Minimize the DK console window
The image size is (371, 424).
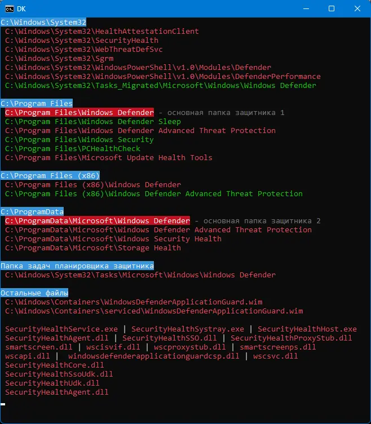(x=306, y=8)
